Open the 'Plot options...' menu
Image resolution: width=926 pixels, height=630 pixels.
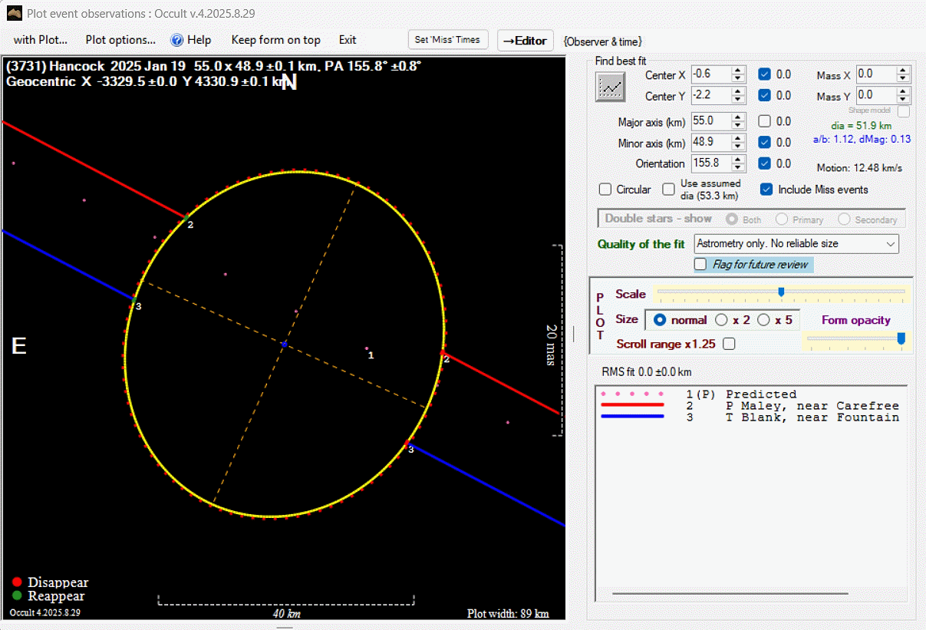coord(120,40)
